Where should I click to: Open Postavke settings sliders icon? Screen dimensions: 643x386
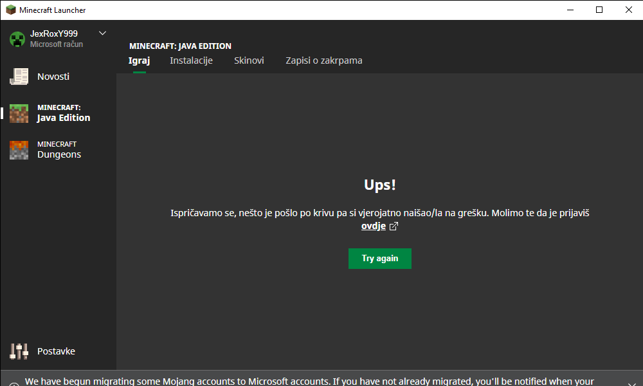click(x=19, y=351)
